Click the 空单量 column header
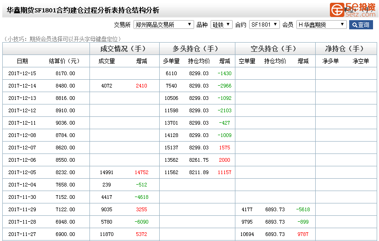This screenshot has width=379, height=241. tap(247, 61)
